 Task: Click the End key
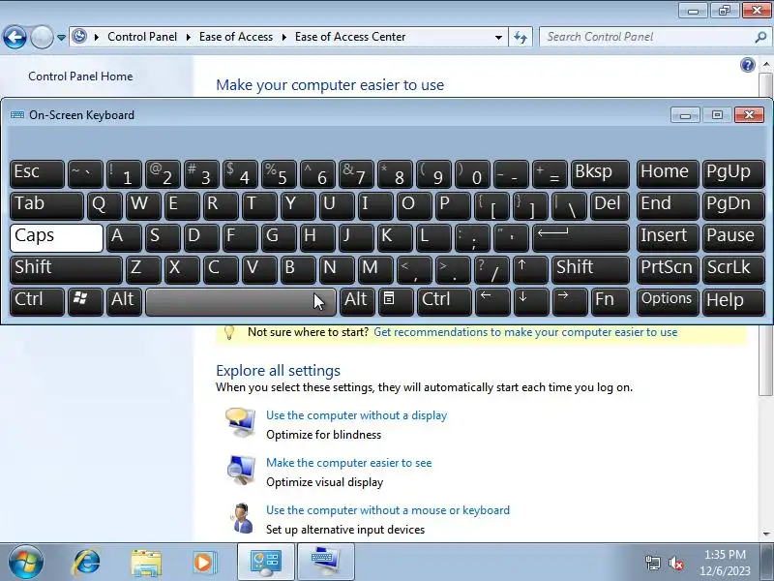pos(668,206)
